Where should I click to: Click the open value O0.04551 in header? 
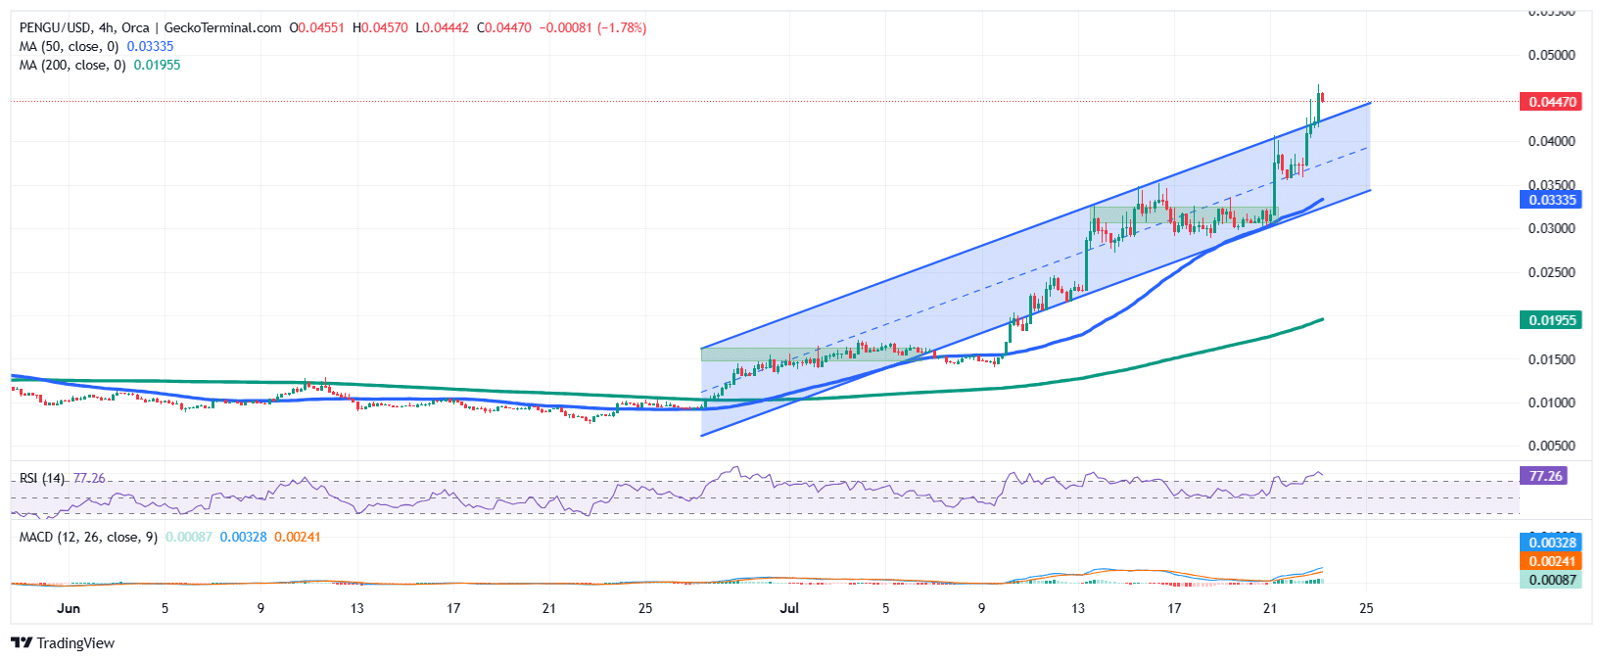(317, 28)
